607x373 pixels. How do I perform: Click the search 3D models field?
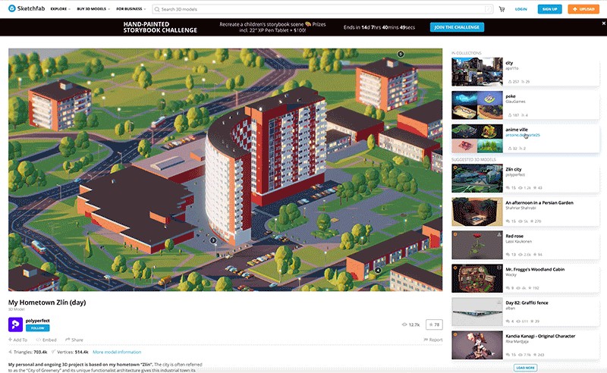pos(322,9)
